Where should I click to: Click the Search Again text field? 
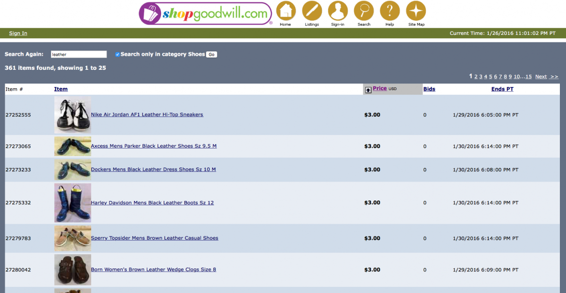(x=79, y=54)
